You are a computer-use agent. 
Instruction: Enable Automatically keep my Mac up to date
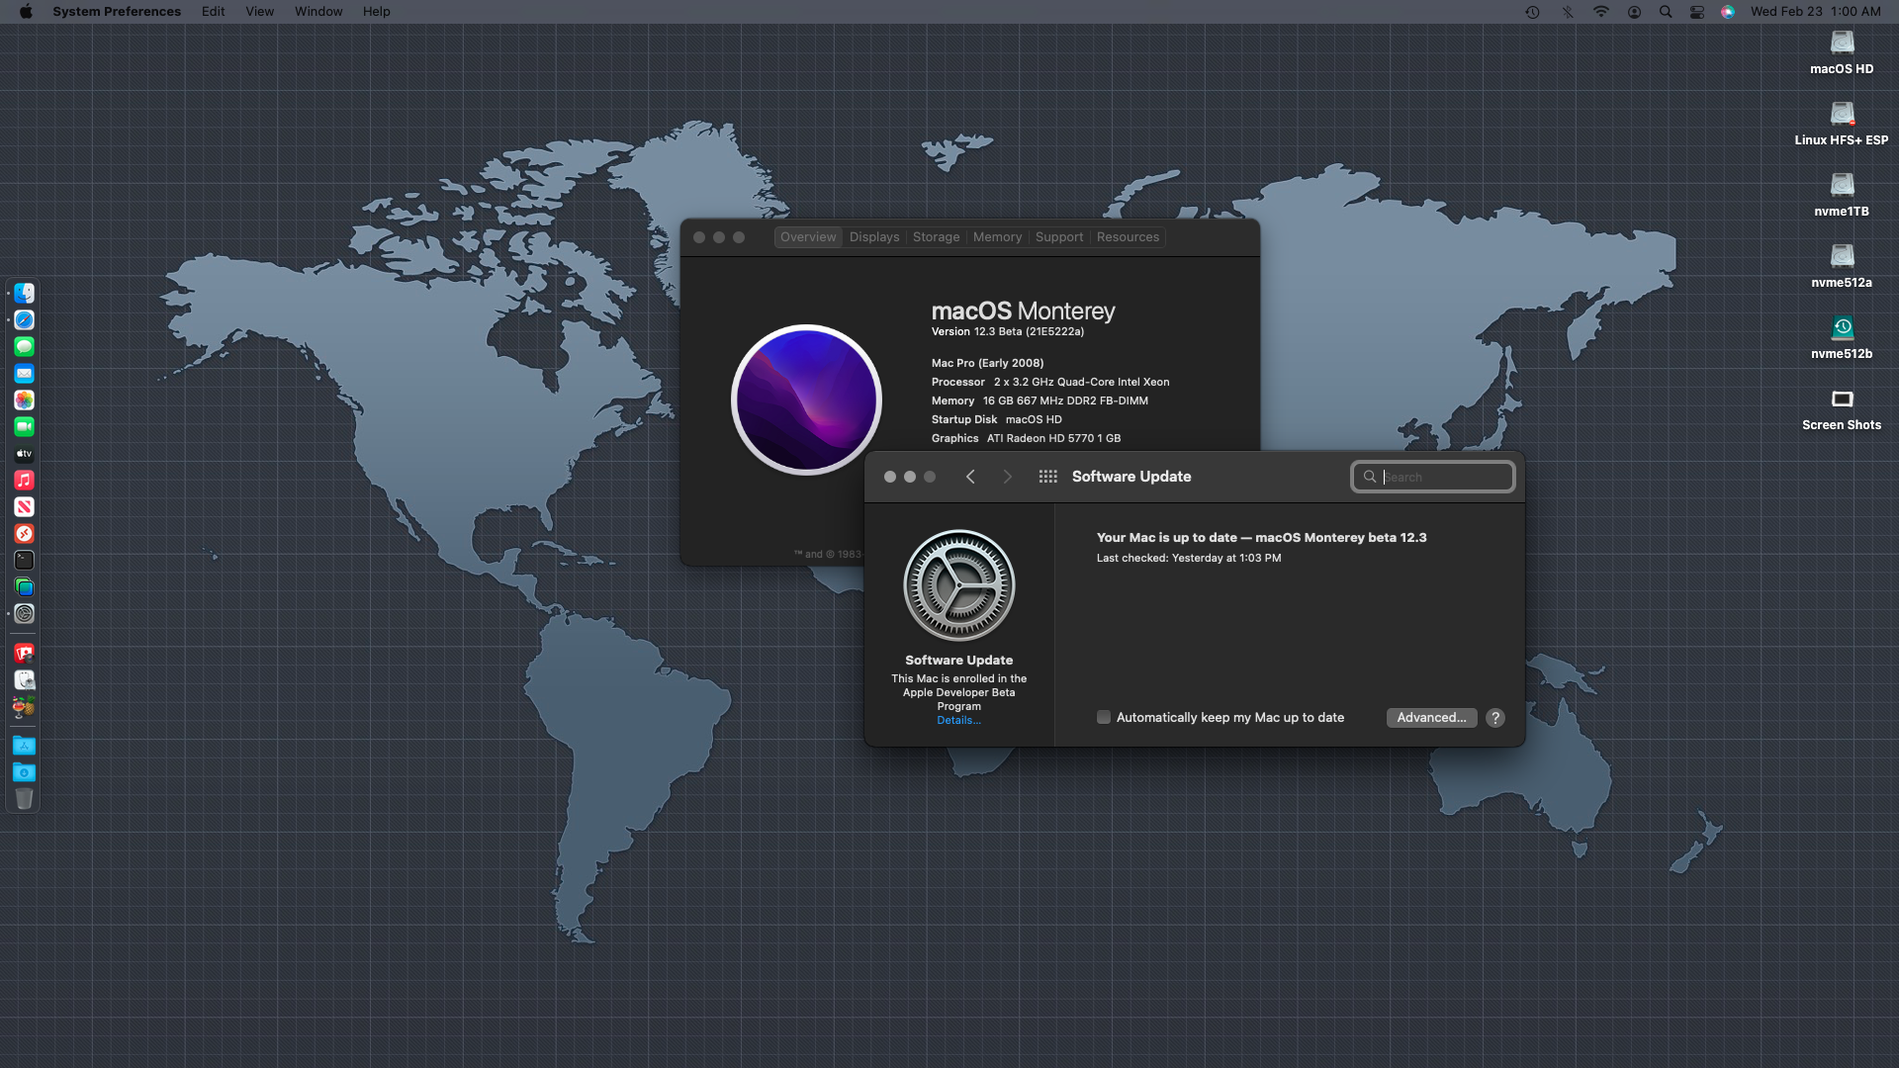click(1104, 718)
